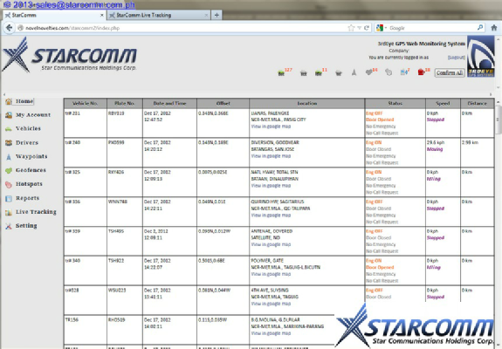Open the Geofences heart icon
Viewport: 502px width, 349px height.
pos(9,170)
